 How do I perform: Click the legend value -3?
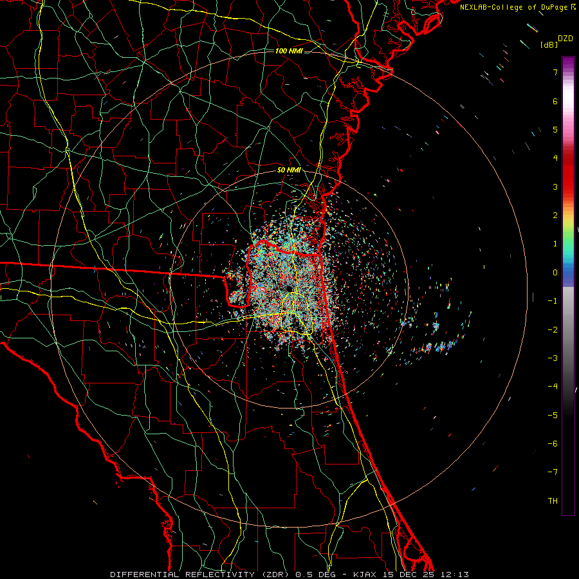click(553, 358)
